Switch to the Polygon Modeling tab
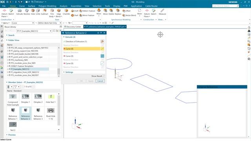Image resolution: width=251 pixels, height=141 pixels. pos(47,6)
